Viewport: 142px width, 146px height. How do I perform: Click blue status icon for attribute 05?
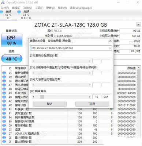(x=4, y=73)
